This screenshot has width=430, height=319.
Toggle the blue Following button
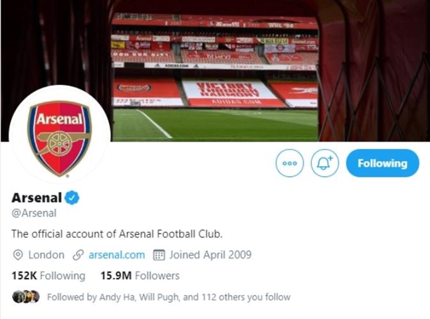click(382, 163)
